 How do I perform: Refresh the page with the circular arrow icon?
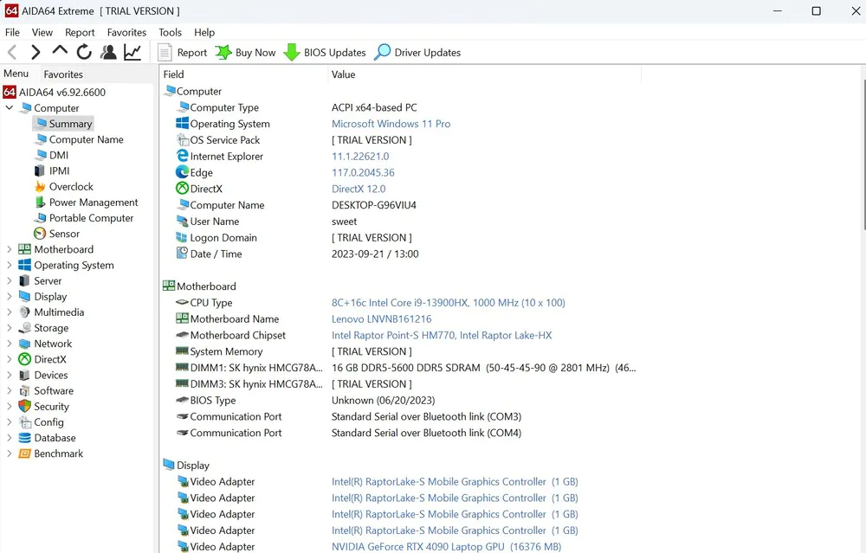(84, 53)
